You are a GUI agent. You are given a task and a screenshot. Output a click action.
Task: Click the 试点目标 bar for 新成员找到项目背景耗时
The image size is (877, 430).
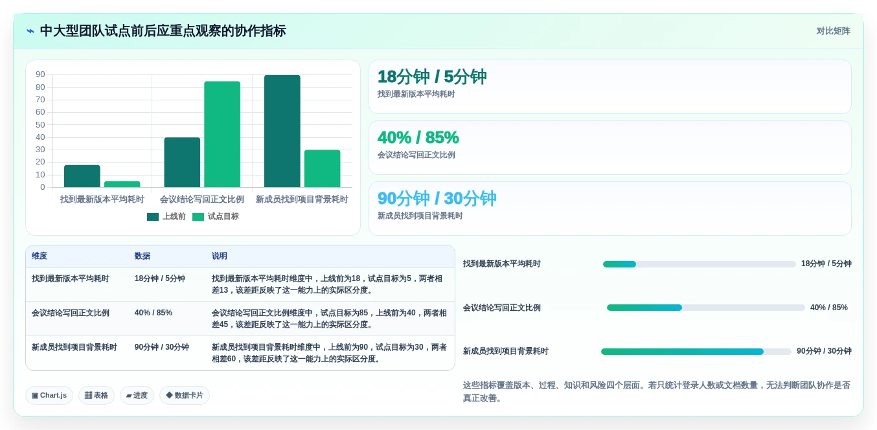[322, 169]
